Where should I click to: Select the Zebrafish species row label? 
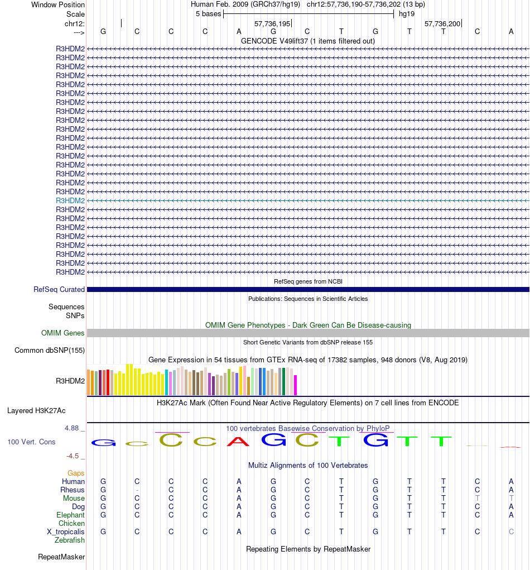click(x=70, y=540)
